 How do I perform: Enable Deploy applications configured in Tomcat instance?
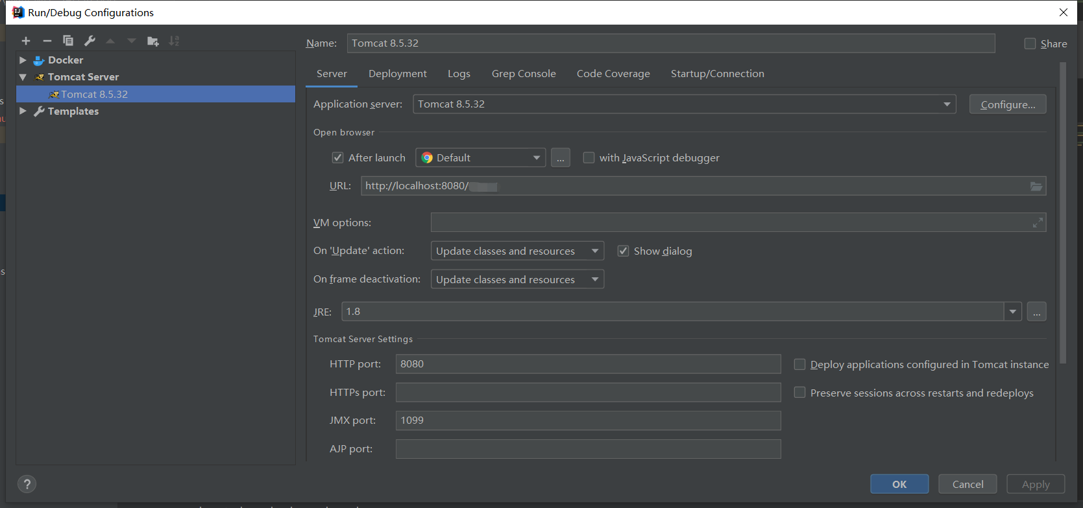799,364
